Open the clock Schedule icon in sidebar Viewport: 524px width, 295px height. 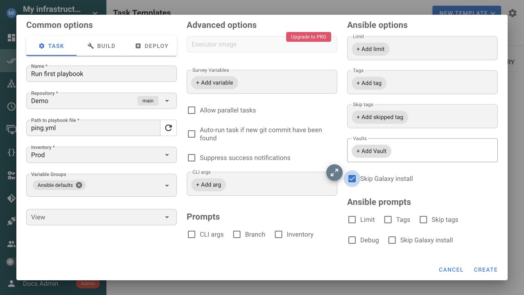tap(11, 107)
